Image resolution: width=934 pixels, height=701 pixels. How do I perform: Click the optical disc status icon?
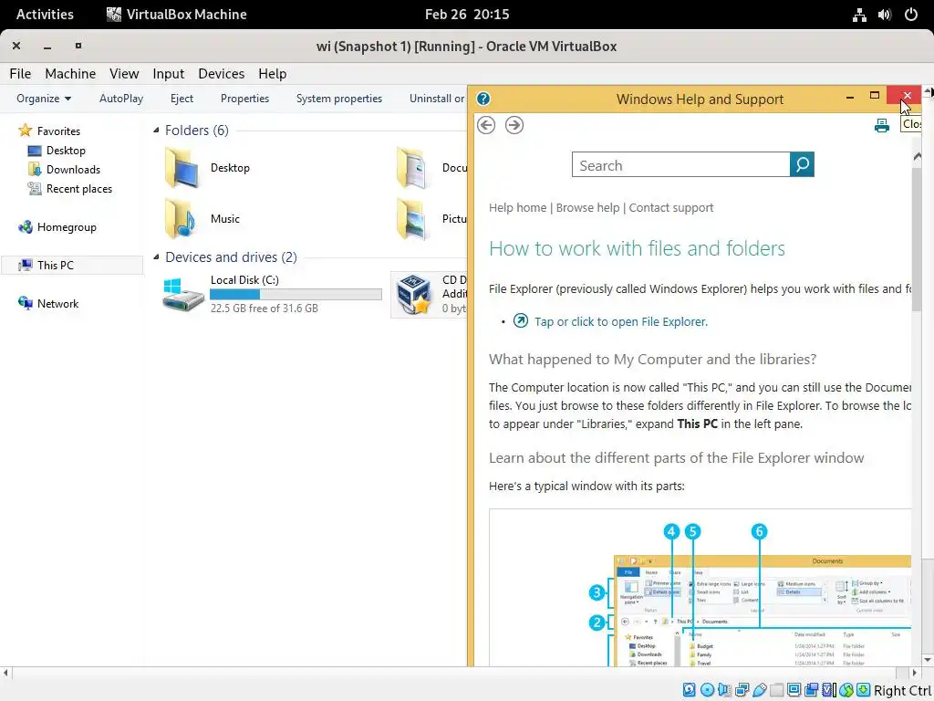point(707,690)
